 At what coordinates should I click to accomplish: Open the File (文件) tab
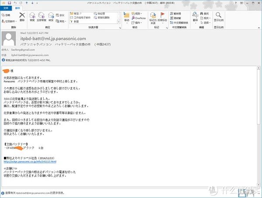point(6,8)
